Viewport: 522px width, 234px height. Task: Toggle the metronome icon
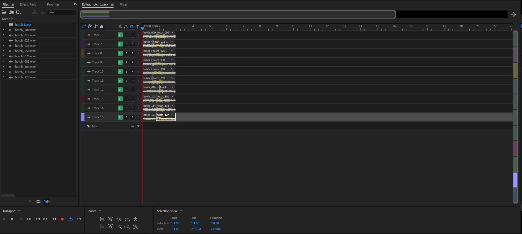tap(120, 27)
